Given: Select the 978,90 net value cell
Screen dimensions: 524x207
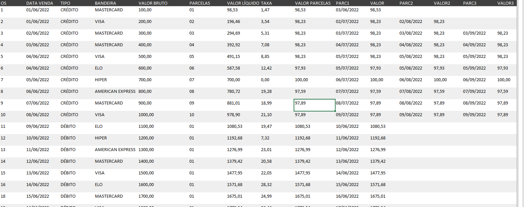Looking at the screenshot, I should (233, 115).
